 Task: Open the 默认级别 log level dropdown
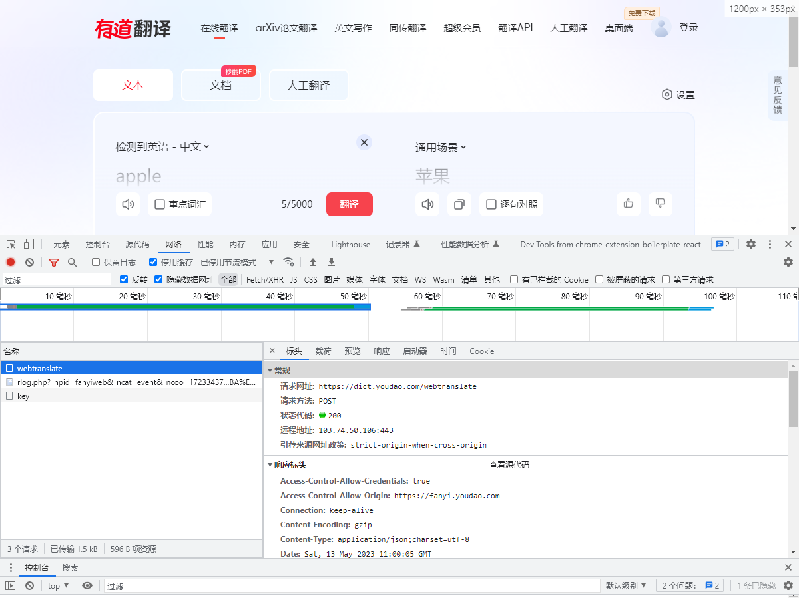pyautogui.click(x=626, y=586)
